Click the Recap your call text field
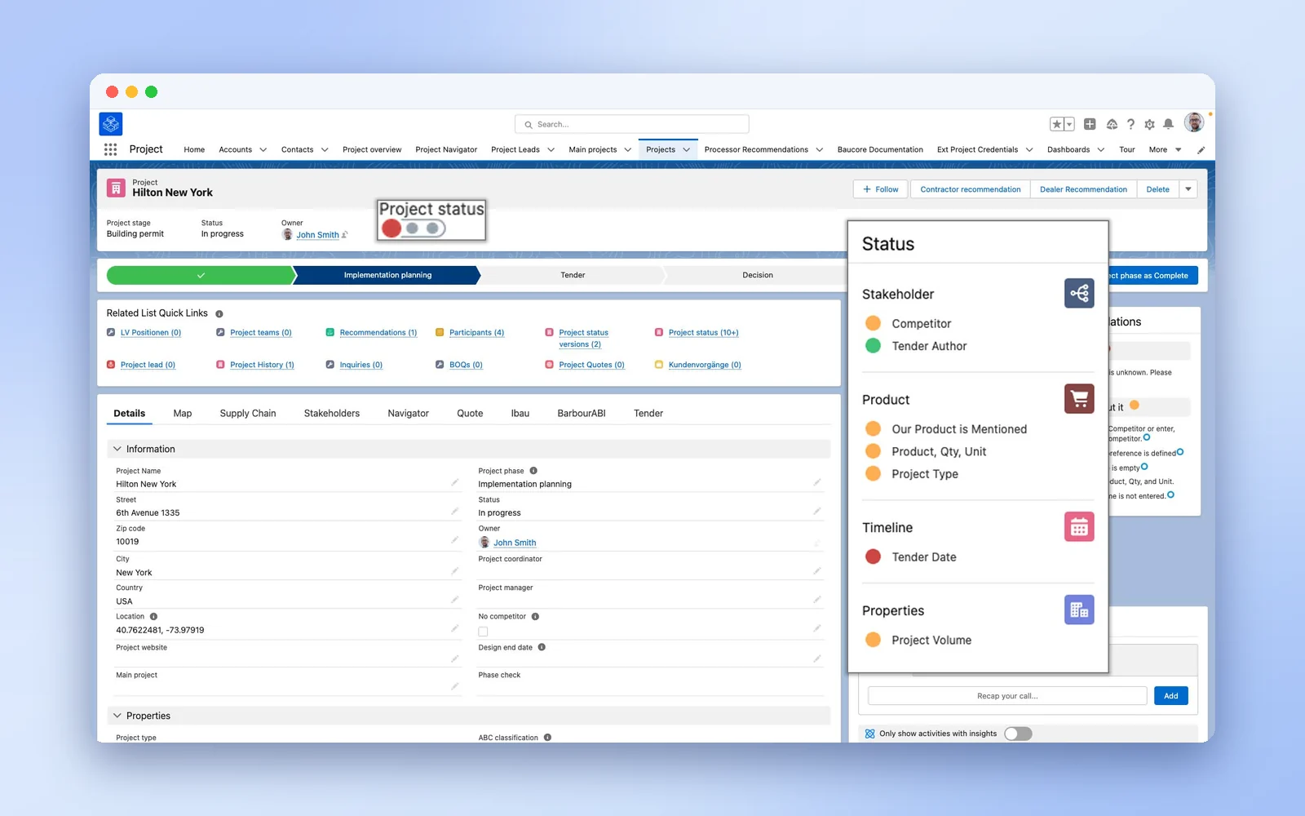The image size is (1305, 816). pos(1007,696)
